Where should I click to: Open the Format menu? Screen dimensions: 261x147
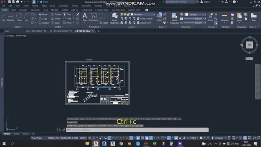[35, 6]
